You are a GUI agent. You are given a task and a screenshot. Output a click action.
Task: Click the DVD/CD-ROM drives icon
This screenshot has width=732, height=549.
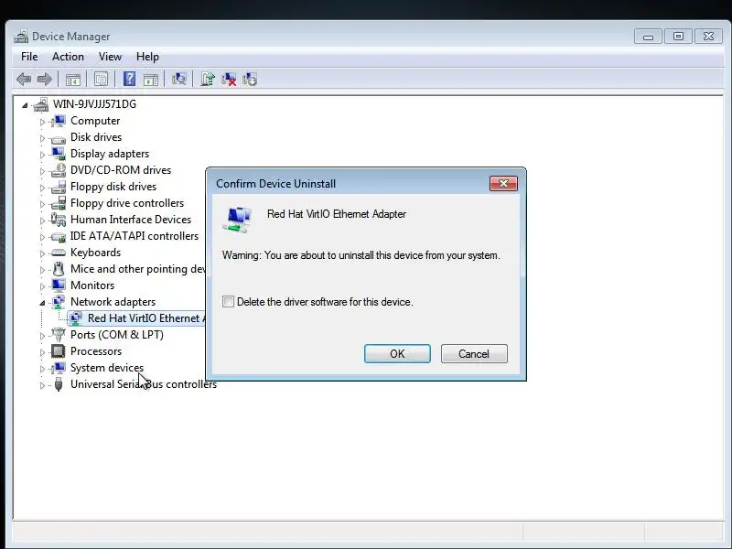[59, 170]
